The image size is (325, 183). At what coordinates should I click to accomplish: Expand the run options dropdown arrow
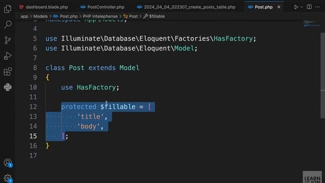[302, 7]
